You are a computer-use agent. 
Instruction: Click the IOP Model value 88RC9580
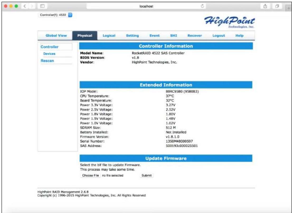[x=182, y=91]
